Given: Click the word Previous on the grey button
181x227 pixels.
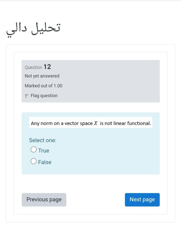Looking at the screenshot, I should pos(37,199).
